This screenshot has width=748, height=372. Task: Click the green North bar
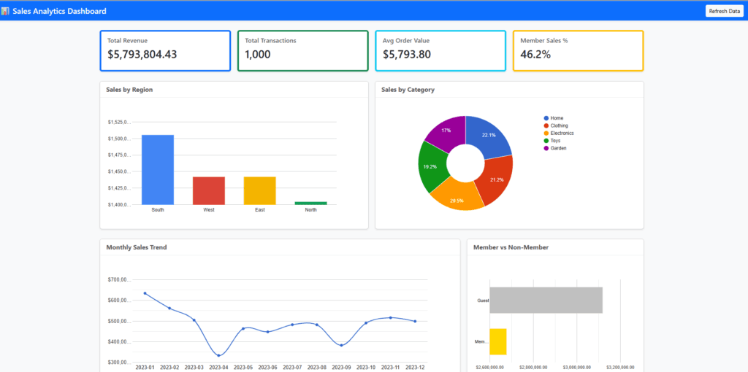(x=311, y=203)
